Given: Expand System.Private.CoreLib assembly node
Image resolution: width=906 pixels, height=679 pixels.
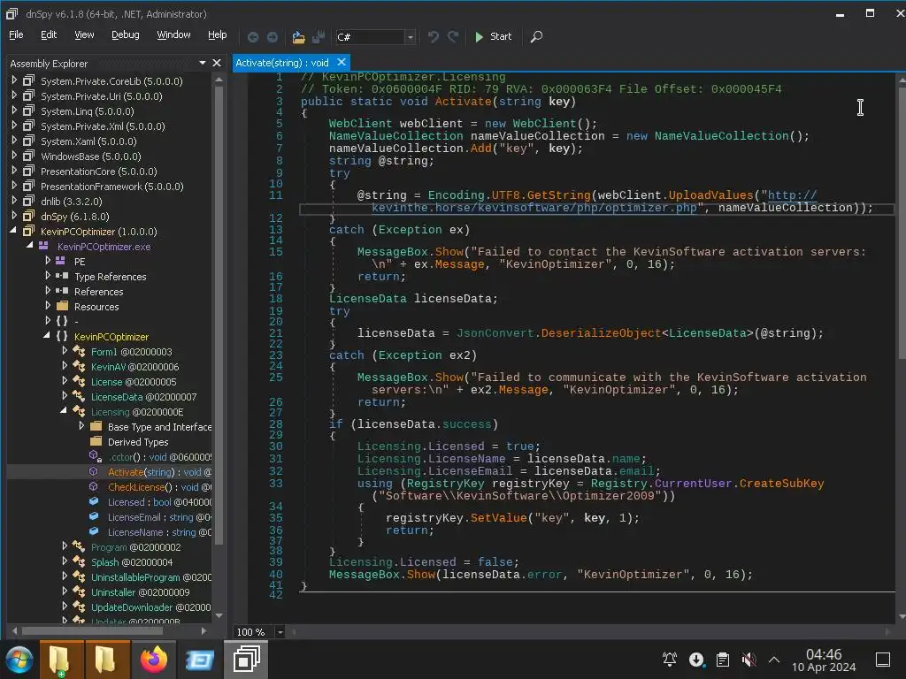Looking at the screenshot, I should pos(14,80).
